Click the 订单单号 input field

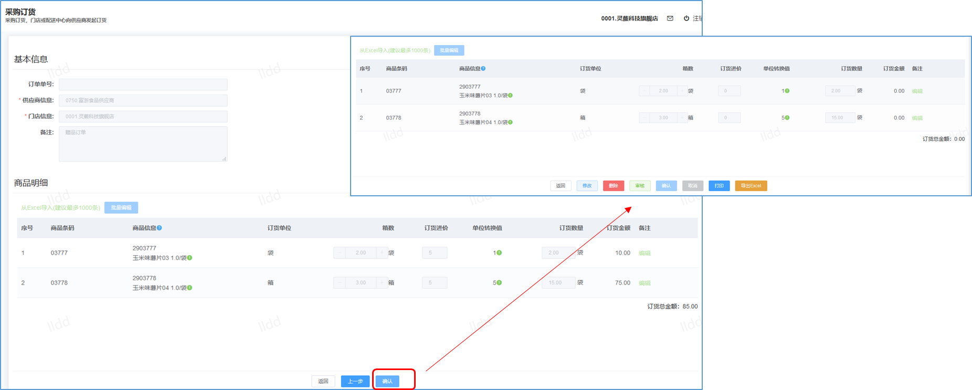(143, 84)
